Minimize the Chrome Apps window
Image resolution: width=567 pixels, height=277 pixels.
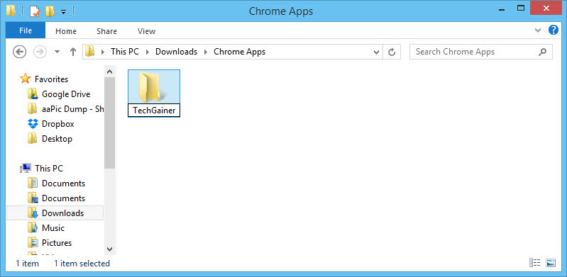pyautogui.click(x=501, y=9)
